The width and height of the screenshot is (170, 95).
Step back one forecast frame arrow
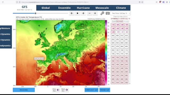pyautogui.click(x=72, y=13)
